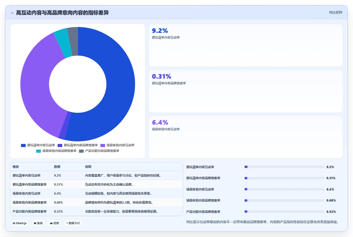The height and width of the screenshot is (237, 353).
Task: Click the 6.4% value in table
Action: click(x=58, y=194)
